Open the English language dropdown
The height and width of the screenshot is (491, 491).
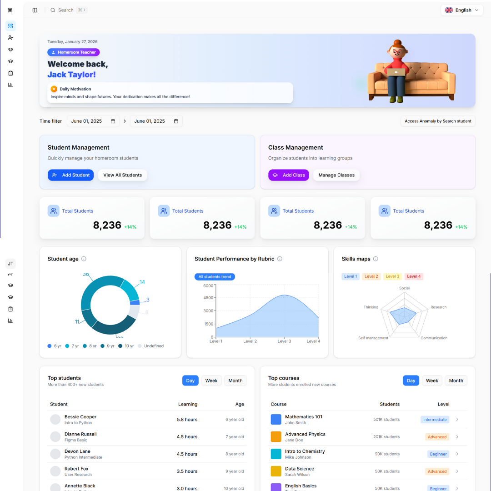coord(461,10)
